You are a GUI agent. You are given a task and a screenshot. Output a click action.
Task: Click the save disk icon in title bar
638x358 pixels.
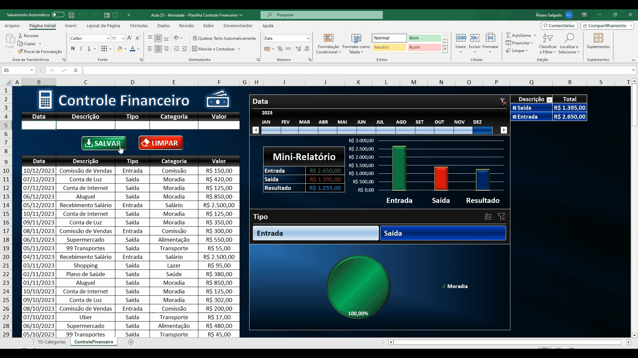(x=71, y=15)
